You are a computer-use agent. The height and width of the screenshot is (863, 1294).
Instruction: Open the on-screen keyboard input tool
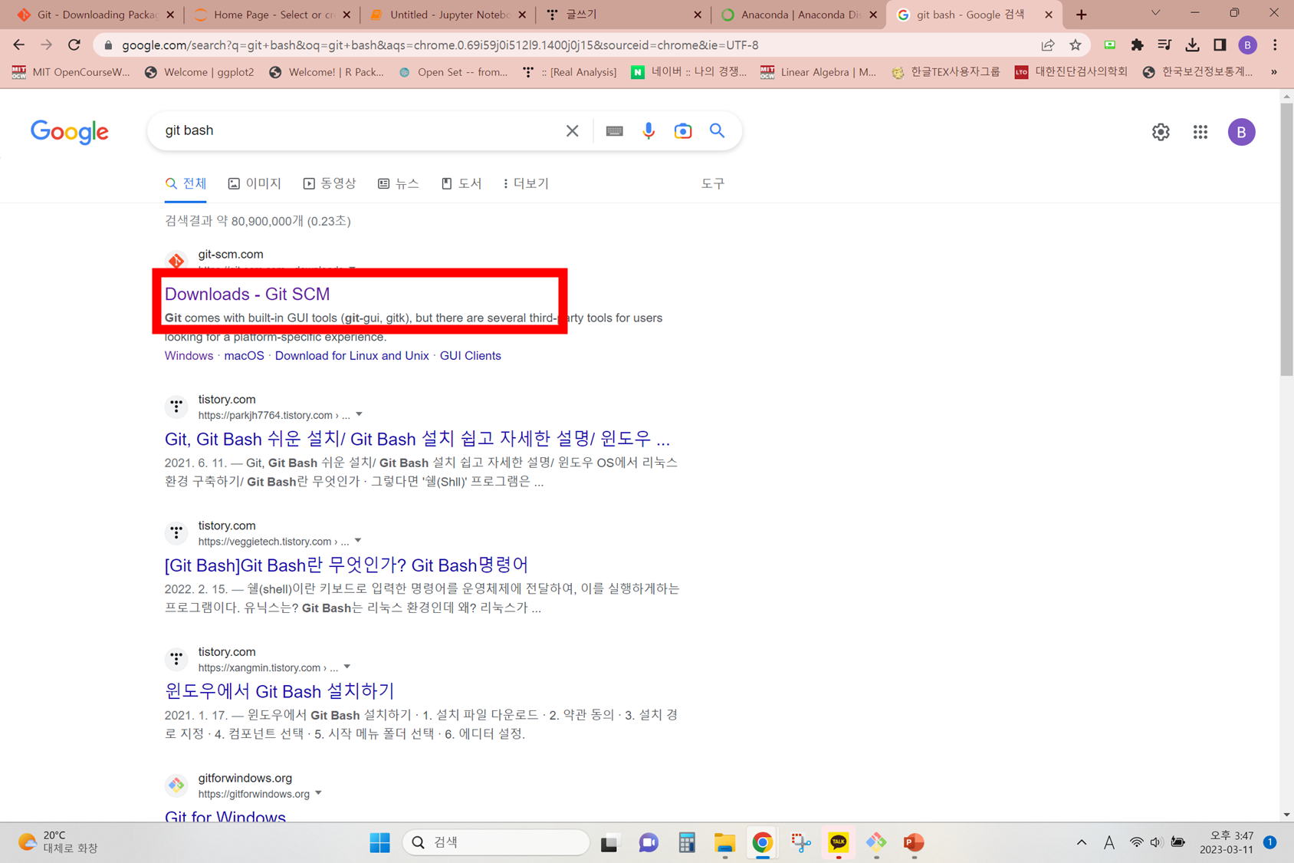coord(614,131)
